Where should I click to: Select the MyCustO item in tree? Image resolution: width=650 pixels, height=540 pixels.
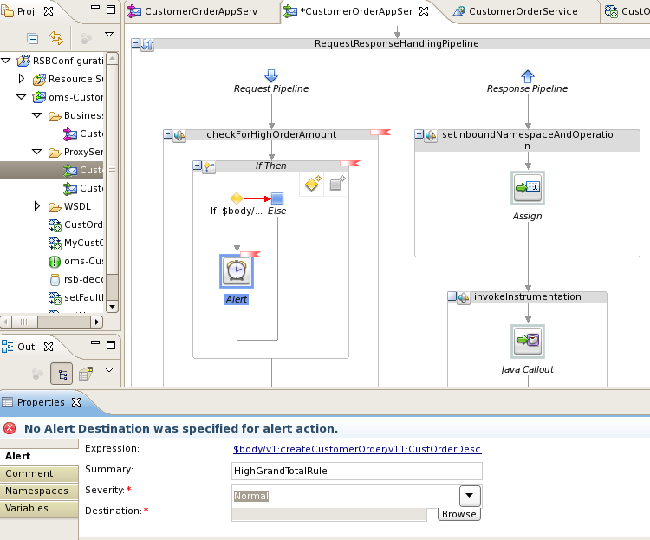76,243
